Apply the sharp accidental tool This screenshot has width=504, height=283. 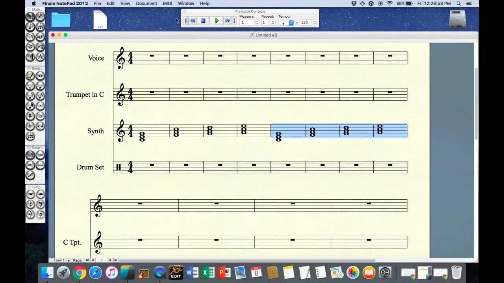(x=30, y=116)
